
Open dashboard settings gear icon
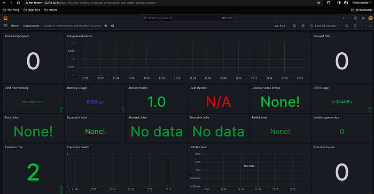[303, 26]
